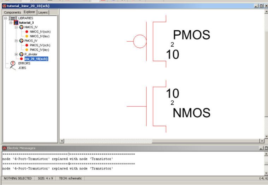Select inv_20_10{sch} in the explorer tree
Image resolution: width=268 pixels, height=185 pixels.
point(36,59)
